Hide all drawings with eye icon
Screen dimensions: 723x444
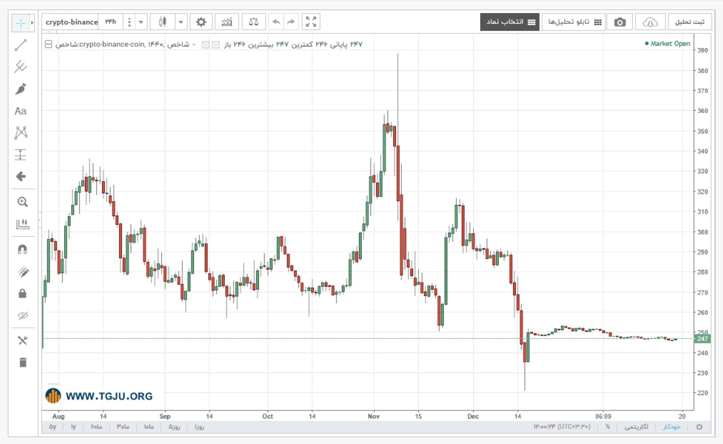(23, 316)
